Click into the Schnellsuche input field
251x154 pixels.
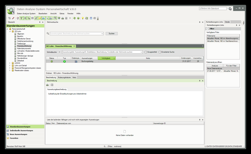click(102, 52)
